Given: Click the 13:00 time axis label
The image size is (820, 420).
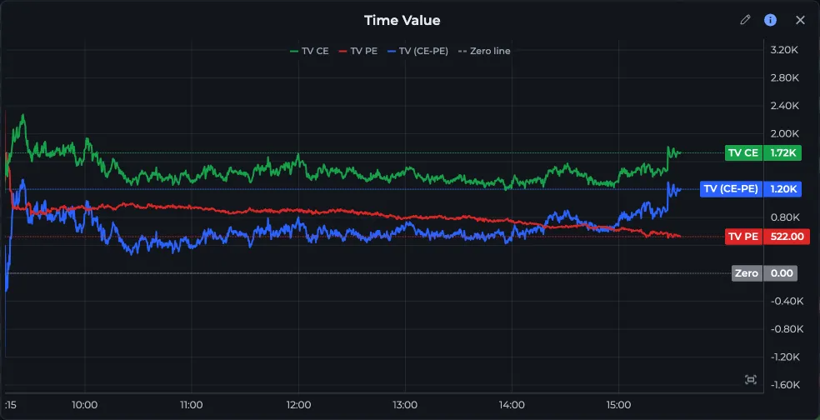Looking at the screenshot, I should 405,405.
